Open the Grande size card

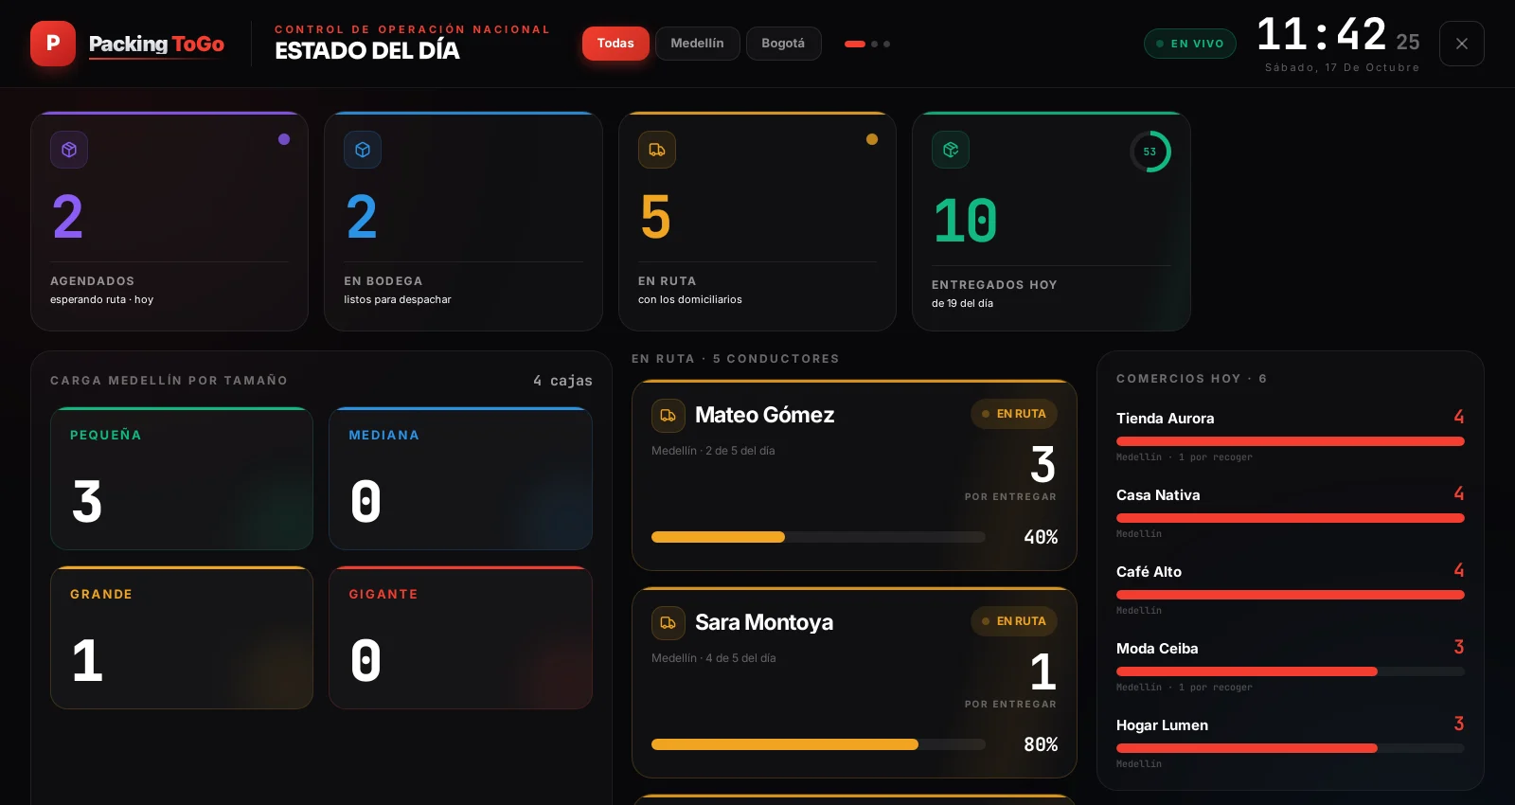pos(182,637)
